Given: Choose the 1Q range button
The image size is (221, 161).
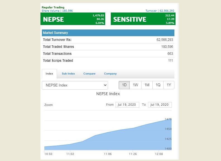Looking at the screenshot, I should pyautogui.click(x=158, y=85).
